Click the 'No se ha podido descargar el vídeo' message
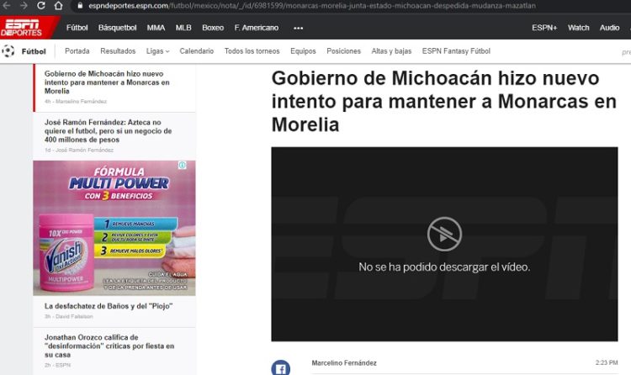This screenshot has width=631, height=375. pos(444,267)
